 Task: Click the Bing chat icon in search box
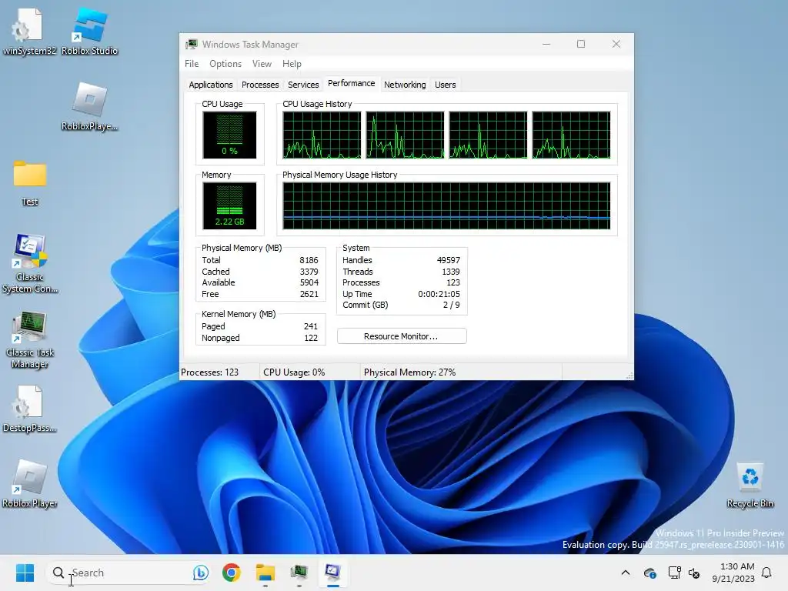[201, 573]
